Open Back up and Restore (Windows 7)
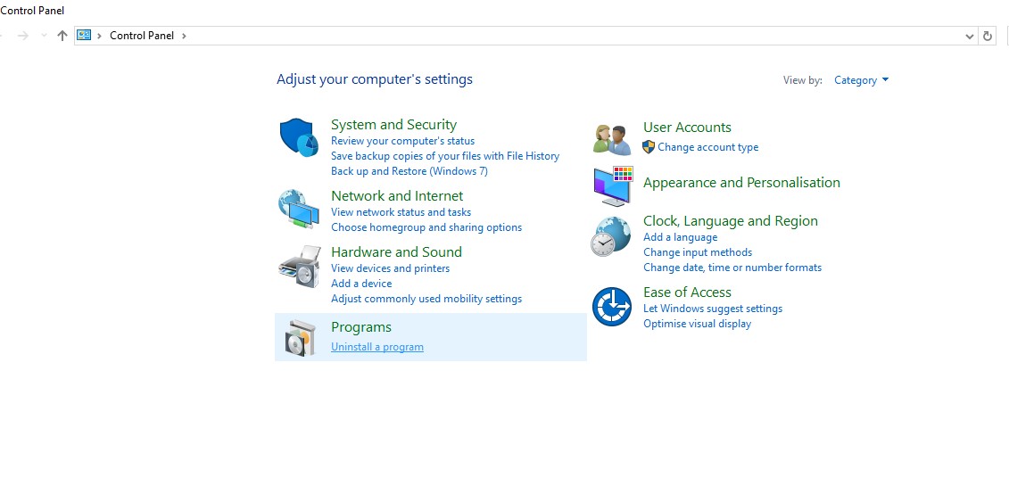Screen dimensions: 1009x486 [x=409, y=171]
